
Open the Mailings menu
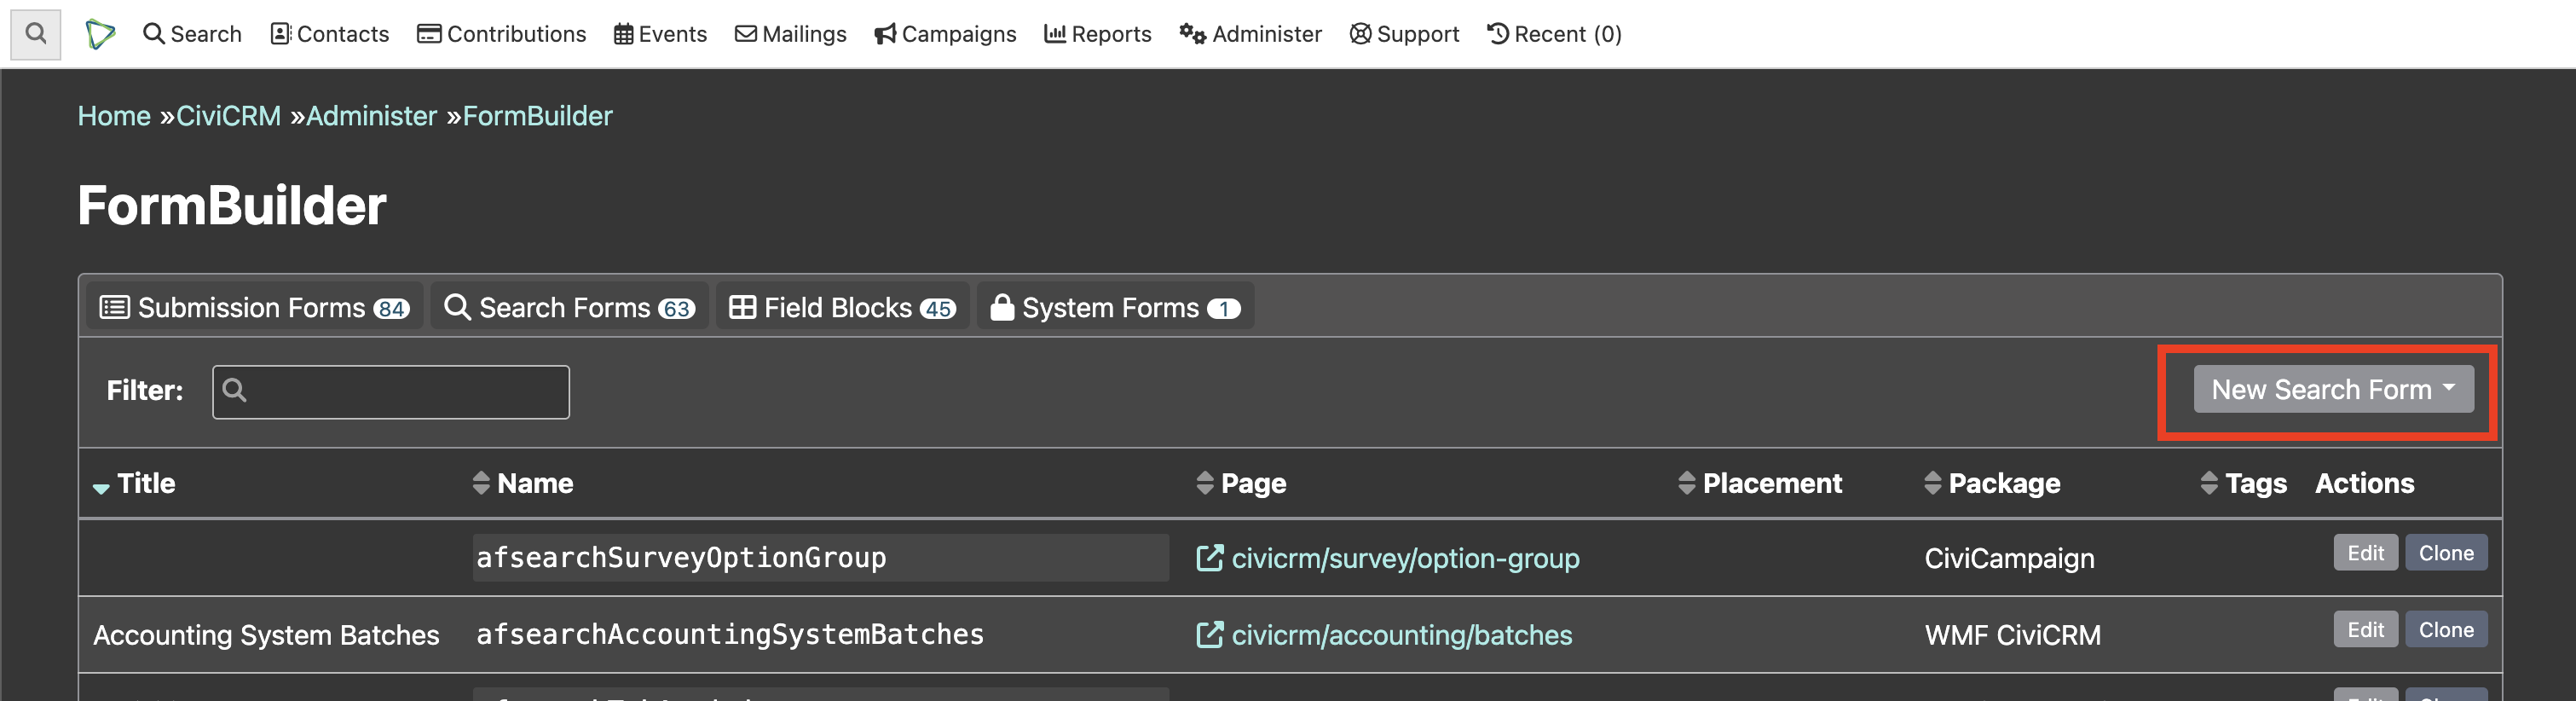(790, 34)
